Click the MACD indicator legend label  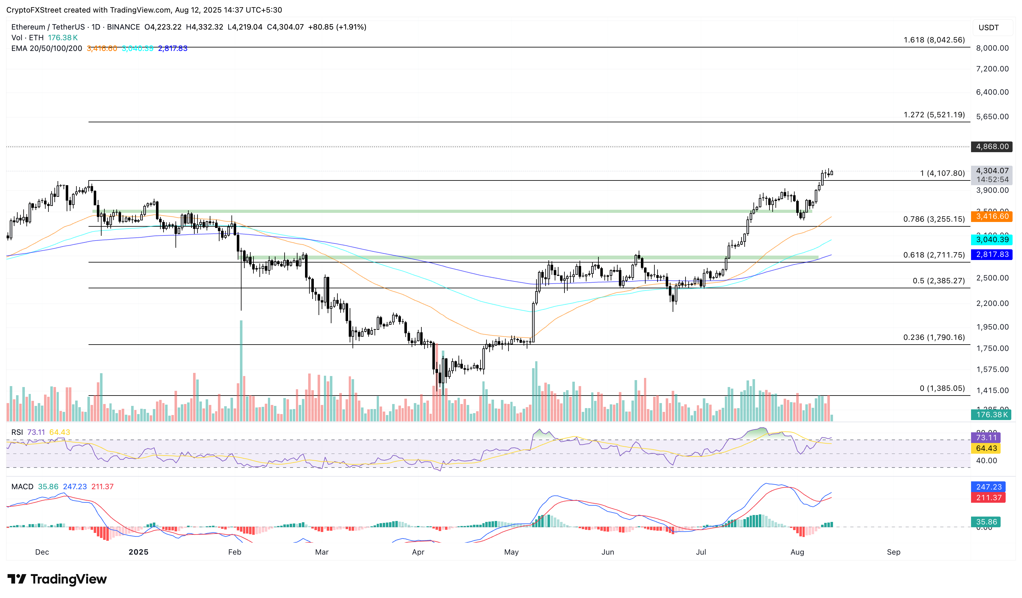click(x=22, y=486)
